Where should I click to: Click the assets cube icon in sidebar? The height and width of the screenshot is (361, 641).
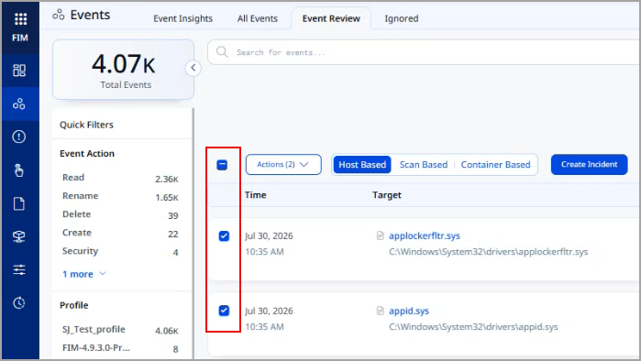tap(19, 236)
